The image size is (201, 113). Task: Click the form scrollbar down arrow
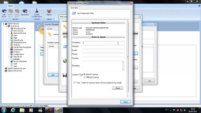point(128,96)
